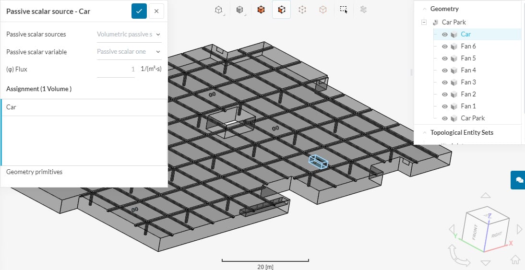Reset view with the home icon
Viewport: 525px width, 270px height.
516,260
